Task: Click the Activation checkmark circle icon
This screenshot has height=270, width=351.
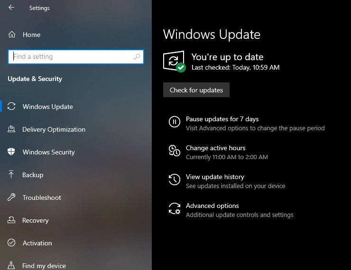Action: click(11, 243)
